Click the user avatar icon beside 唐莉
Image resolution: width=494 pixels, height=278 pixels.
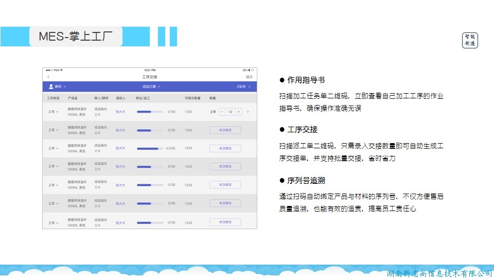click(51, 86)
